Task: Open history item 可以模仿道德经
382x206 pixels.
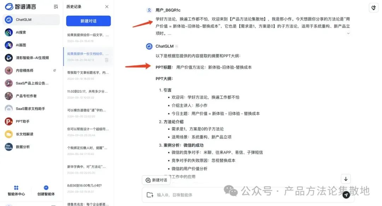Action: 88,113
